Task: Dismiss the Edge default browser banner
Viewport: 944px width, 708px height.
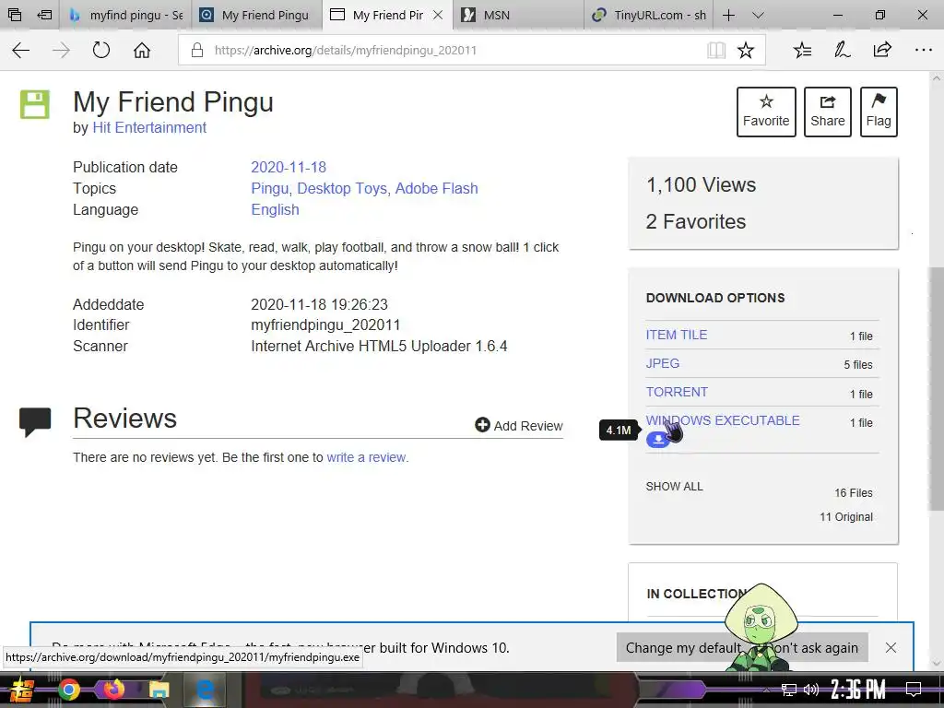Action: [x=891, y=648]
